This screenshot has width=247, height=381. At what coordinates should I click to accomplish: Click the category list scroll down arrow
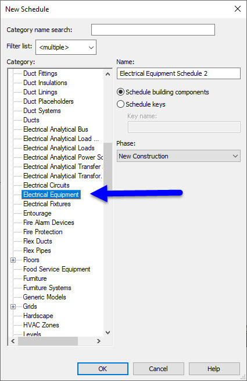(108, 332)
